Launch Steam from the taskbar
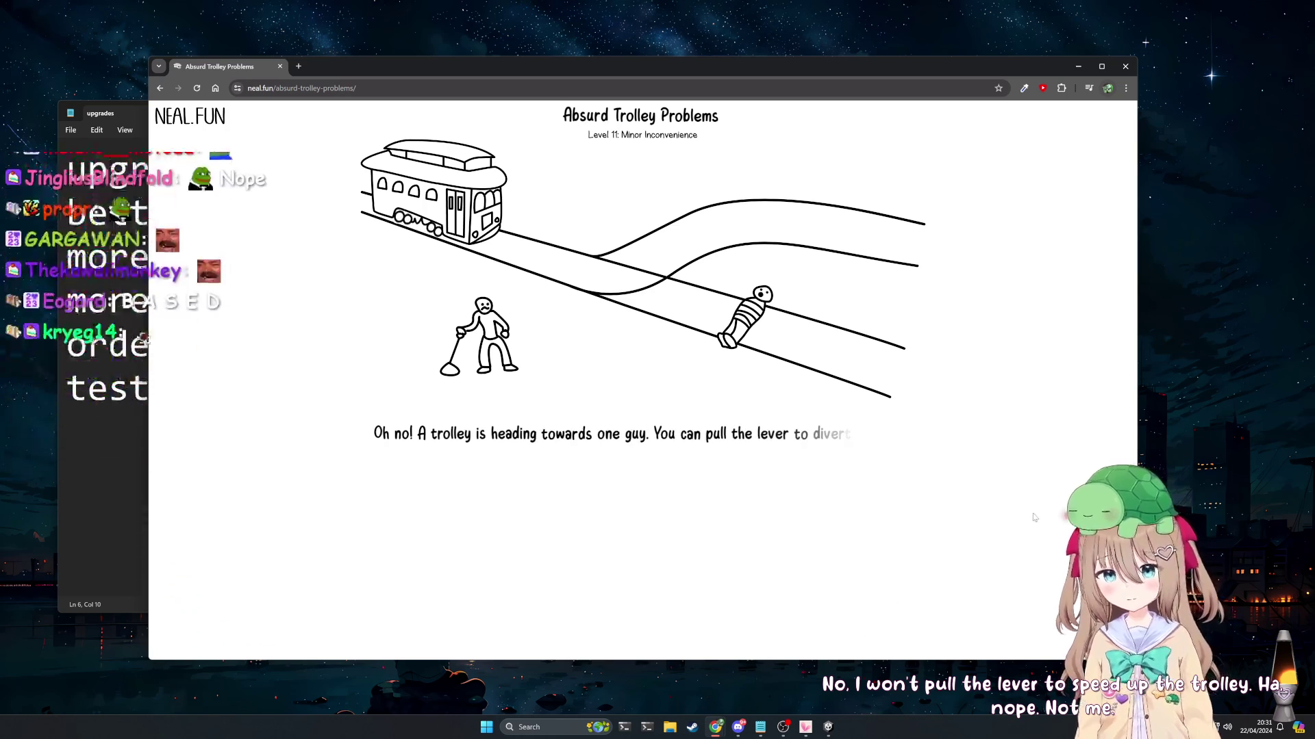The width and height of the screenshot is (1315, 739). coord(692,727)
